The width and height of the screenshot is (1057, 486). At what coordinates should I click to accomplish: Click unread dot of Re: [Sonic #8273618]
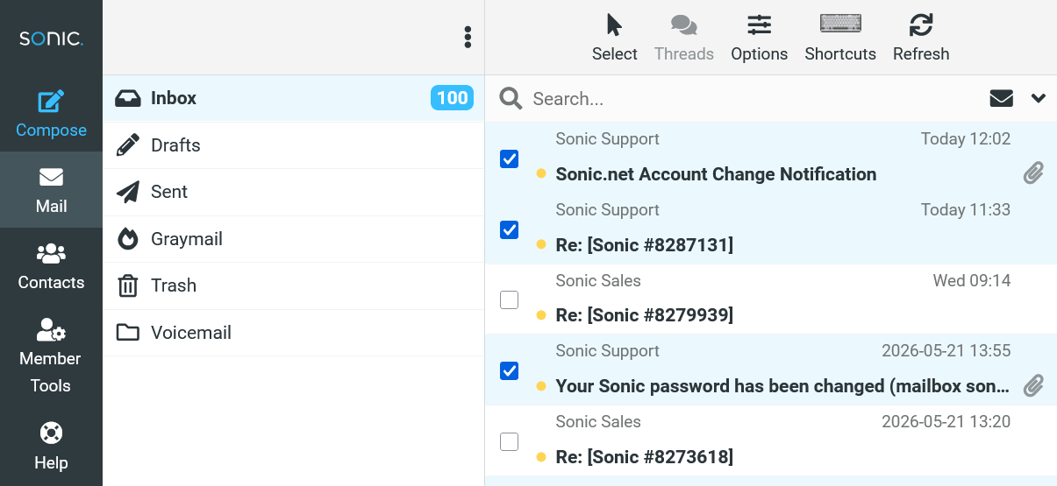[541, 457]
